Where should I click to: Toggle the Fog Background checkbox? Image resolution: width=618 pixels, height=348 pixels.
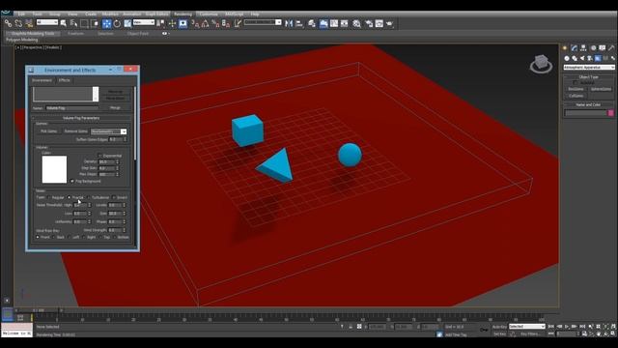coord(72,181)
